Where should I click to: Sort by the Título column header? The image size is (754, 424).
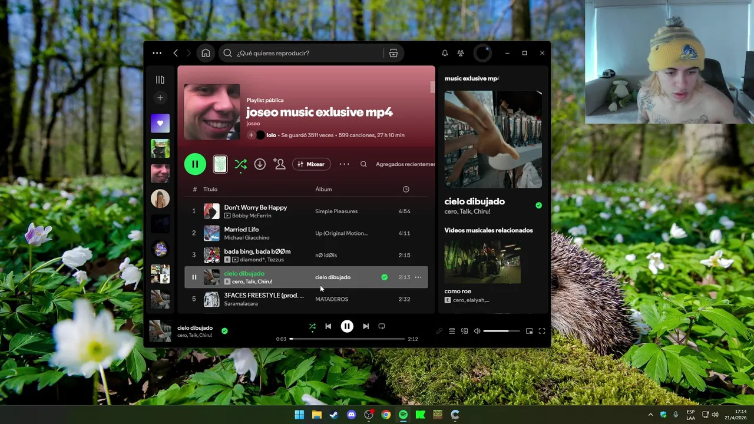(x=210, y=189)
